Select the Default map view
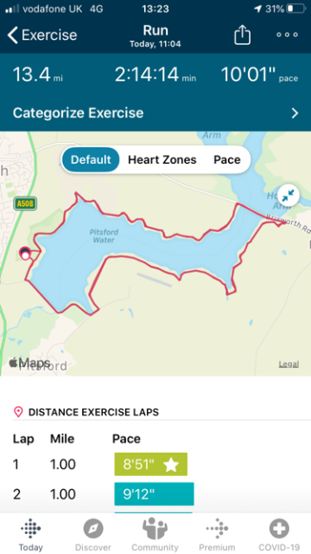 click(91, 159)
